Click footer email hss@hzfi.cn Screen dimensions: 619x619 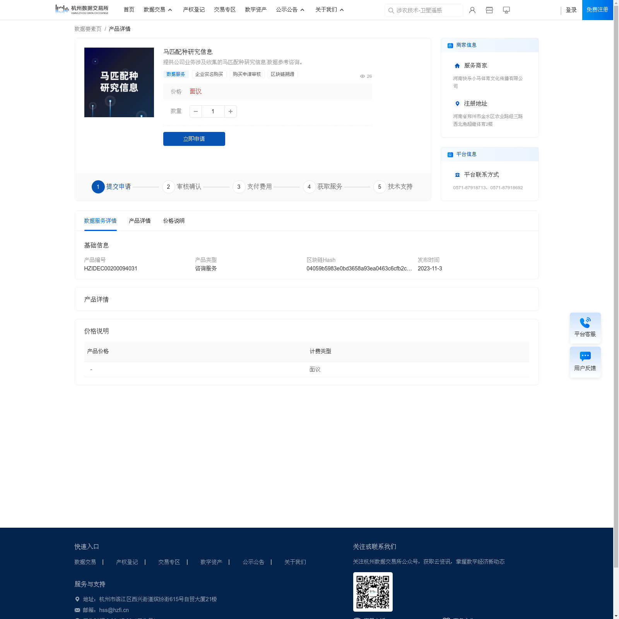point(114,610)
